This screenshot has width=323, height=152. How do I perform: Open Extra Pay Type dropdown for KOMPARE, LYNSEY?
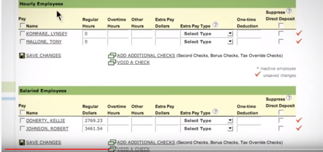[207, 34]
